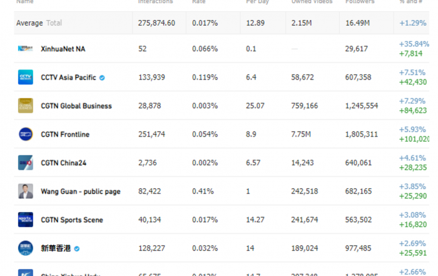Click the CGTN China24 logo icon

[x=26, y=163]
